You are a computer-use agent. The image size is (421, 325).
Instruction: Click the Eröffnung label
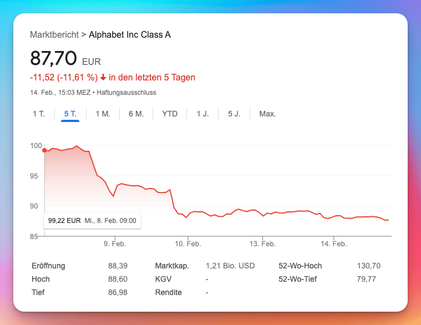[x=48, y=266]
